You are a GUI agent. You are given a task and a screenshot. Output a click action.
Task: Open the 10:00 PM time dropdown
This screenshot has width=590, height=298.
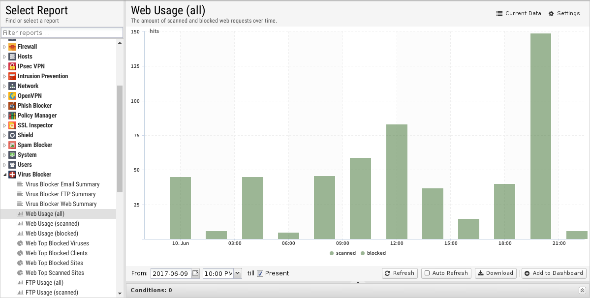coord(237,273)
